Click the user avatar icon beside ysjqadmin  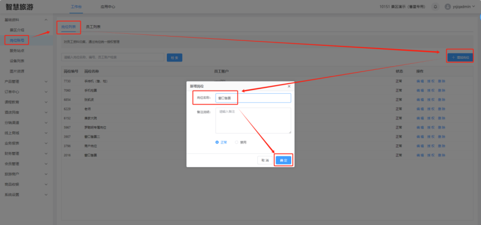point(448,7)
